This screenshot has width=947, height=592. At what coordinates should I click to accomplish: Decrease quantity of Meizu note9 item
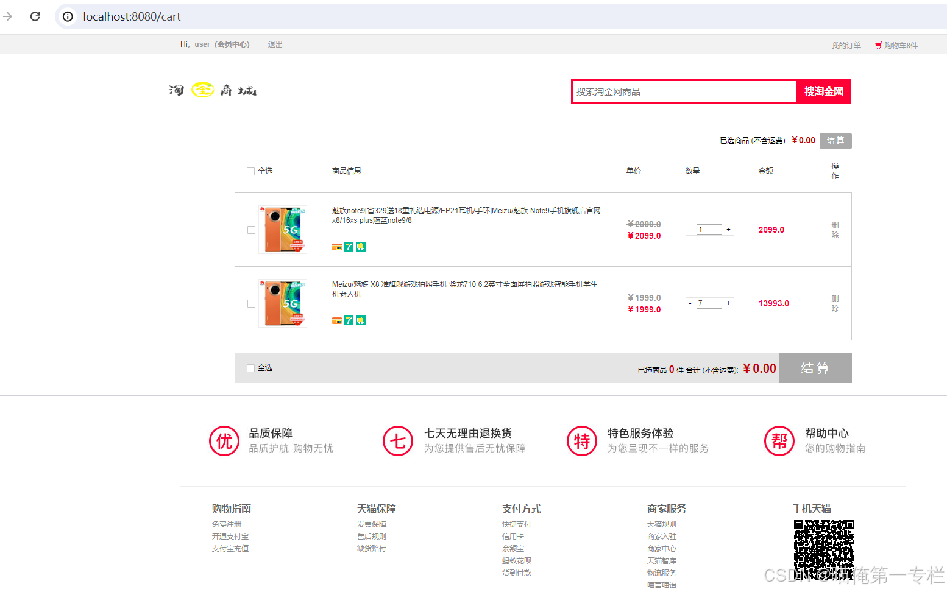pos(690,230)
